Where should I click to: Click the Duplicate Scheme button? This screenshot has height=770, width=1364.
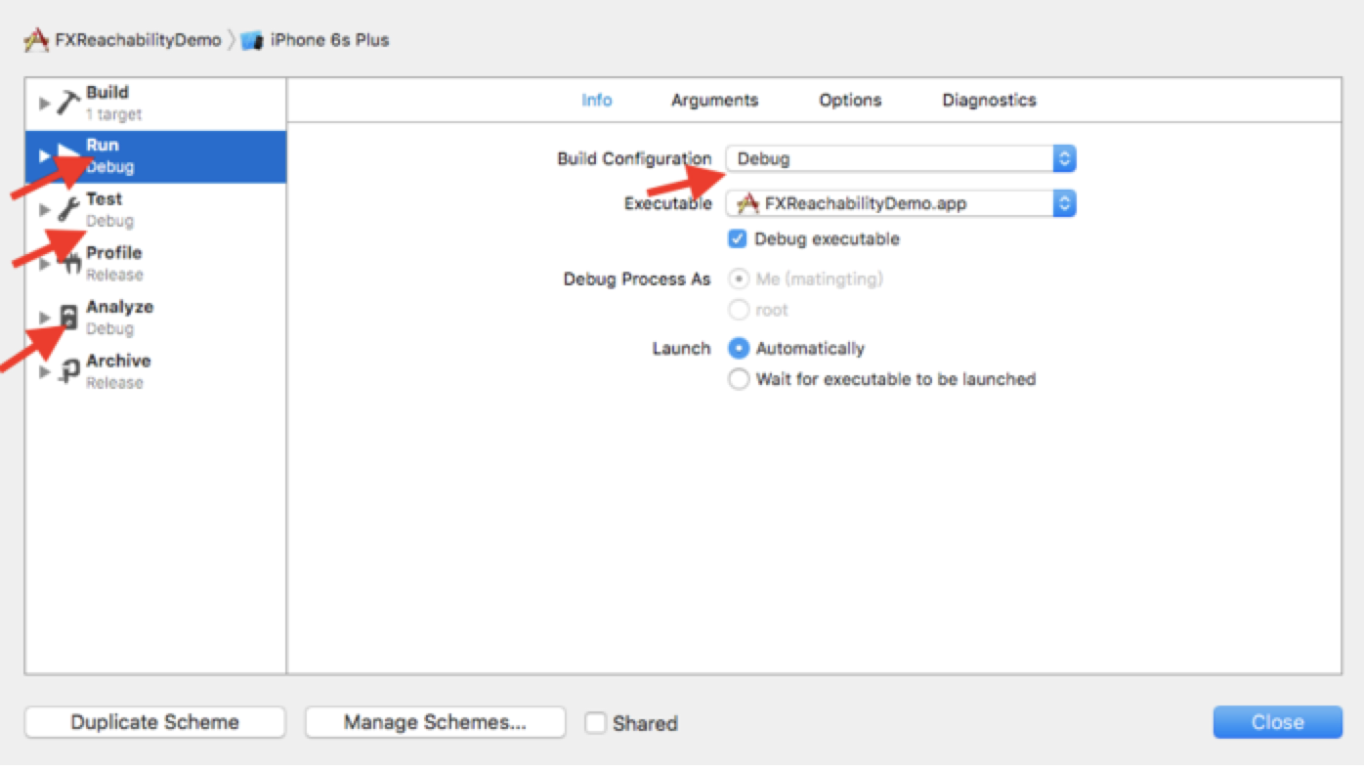click(x=155, y=722)
